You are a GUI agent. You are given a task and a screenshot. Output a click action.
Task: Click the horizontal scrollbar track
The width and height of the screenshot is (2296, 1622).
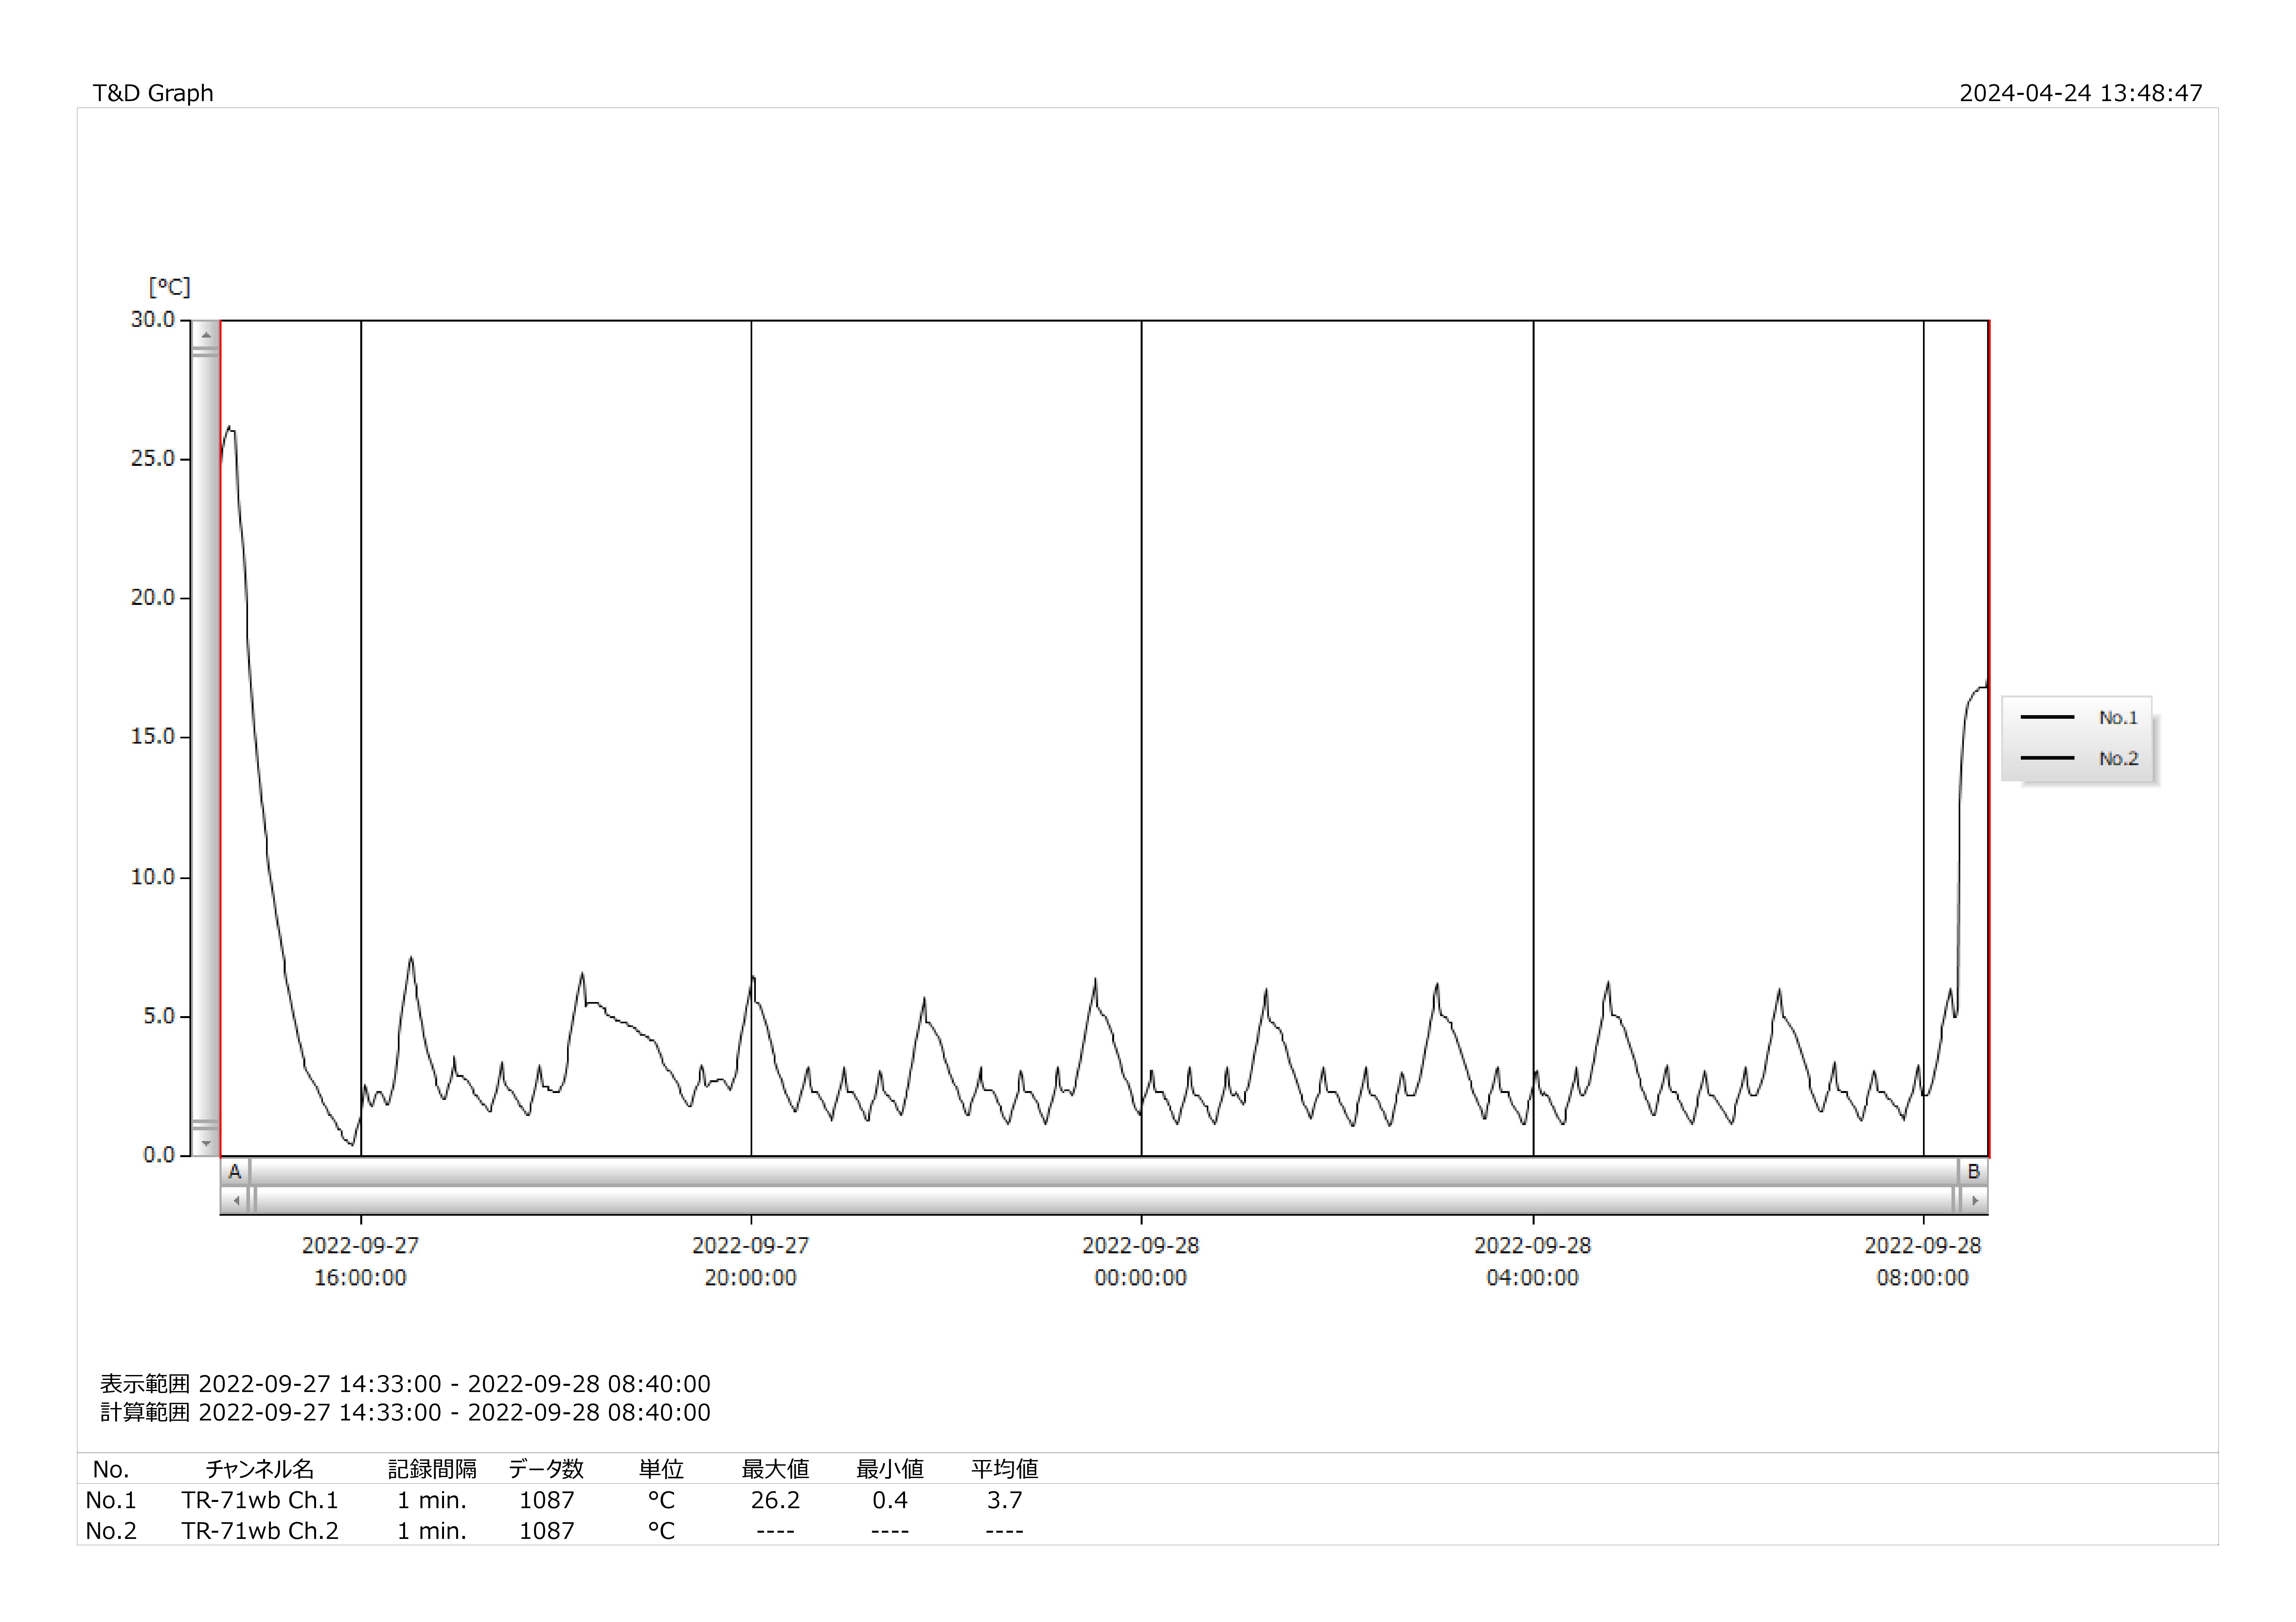(1104, 1200)
